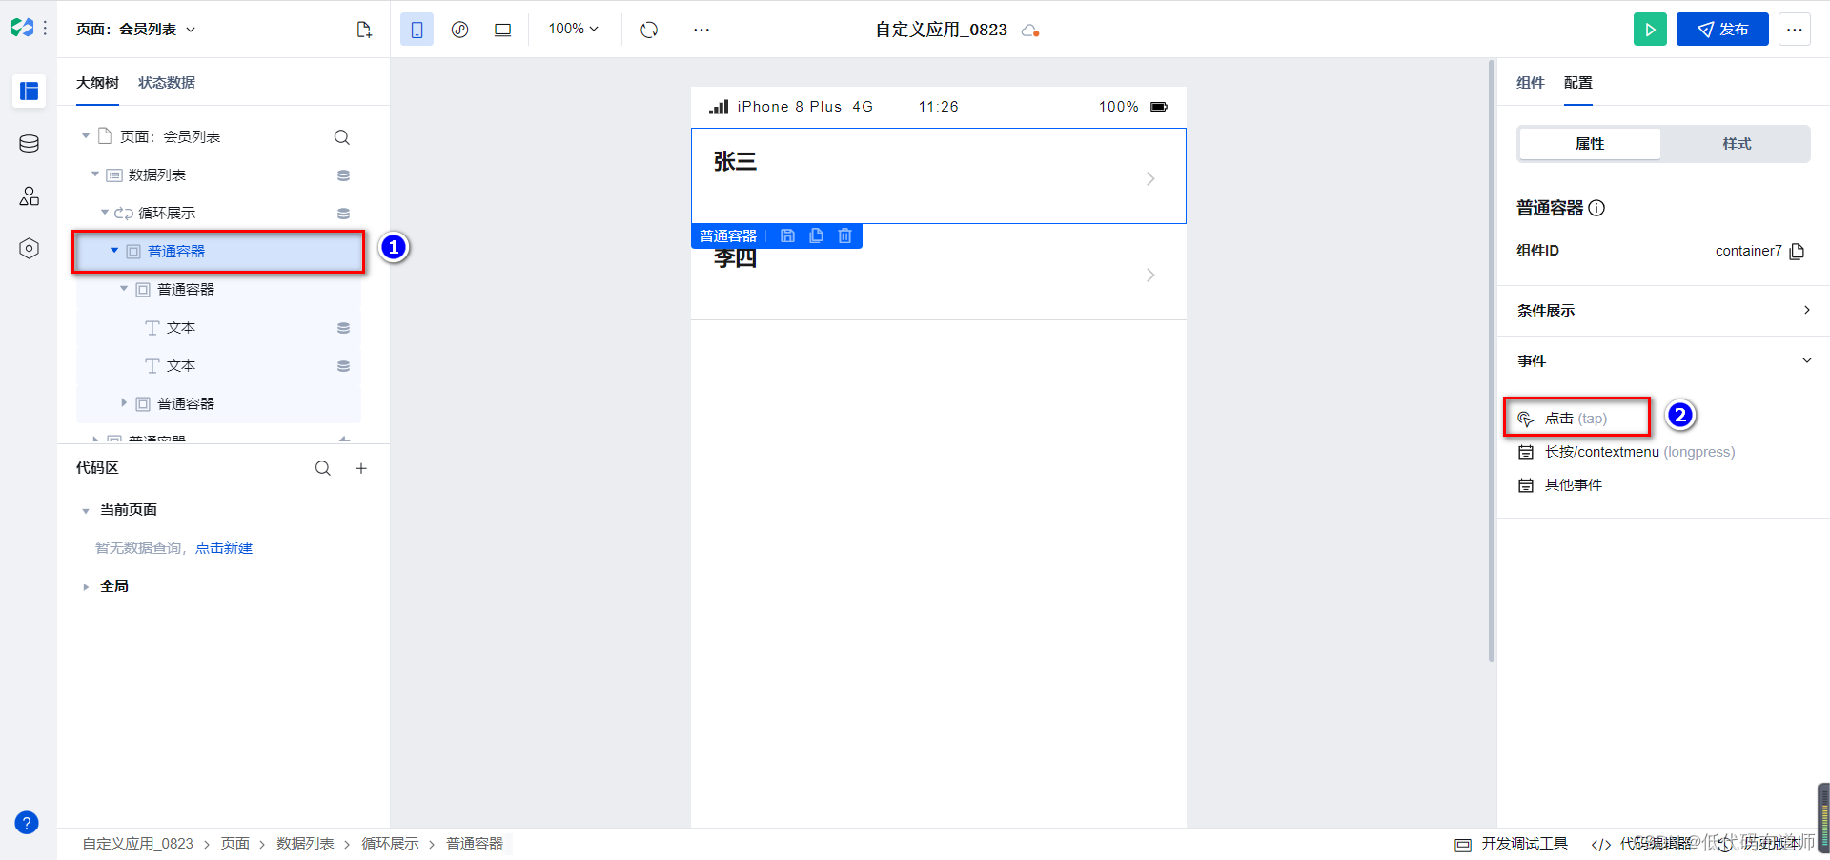Open the 页面: 会员列表 page dropdown
The image size is (1830, 860).
point(136,30)
